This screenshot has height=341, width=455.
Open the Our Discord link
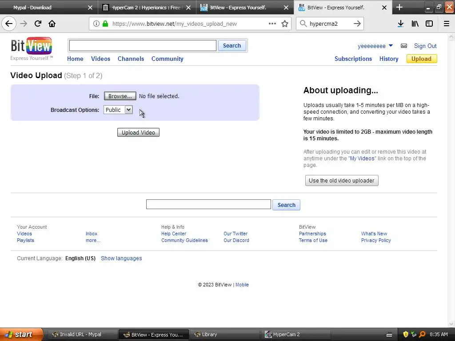pos(236,240)
